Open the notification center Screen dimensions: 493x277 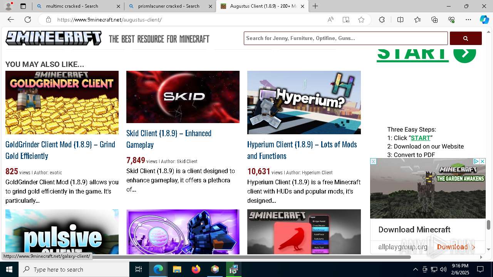(x=480, y=269)
